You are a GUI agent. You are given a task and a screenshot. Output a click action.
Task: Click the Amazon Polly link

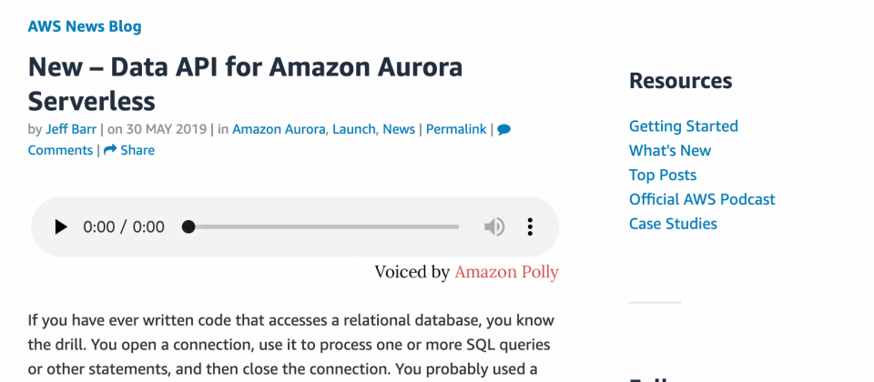pos(506,272)
